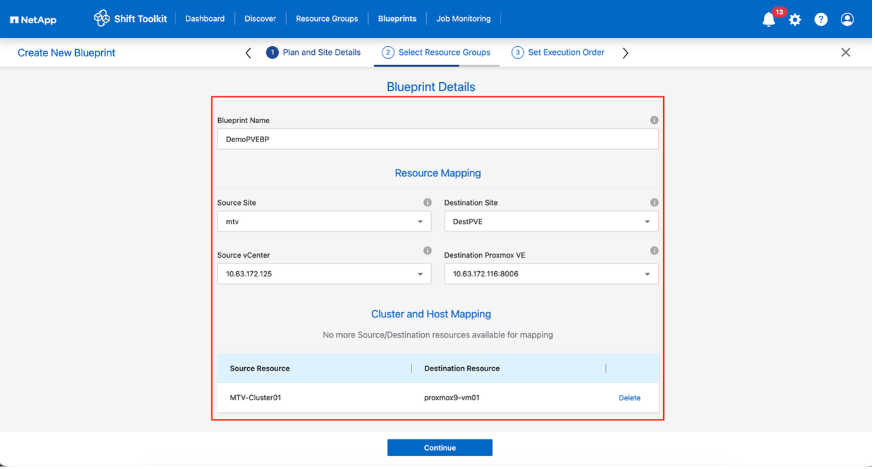
Task: Click the Shift Toolkit logo icon
Action: pos(102,18)
